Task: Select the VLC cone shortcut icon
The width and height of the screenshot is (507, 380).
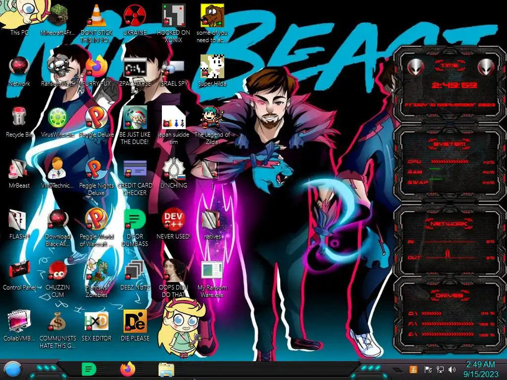Action: (97, 15)
